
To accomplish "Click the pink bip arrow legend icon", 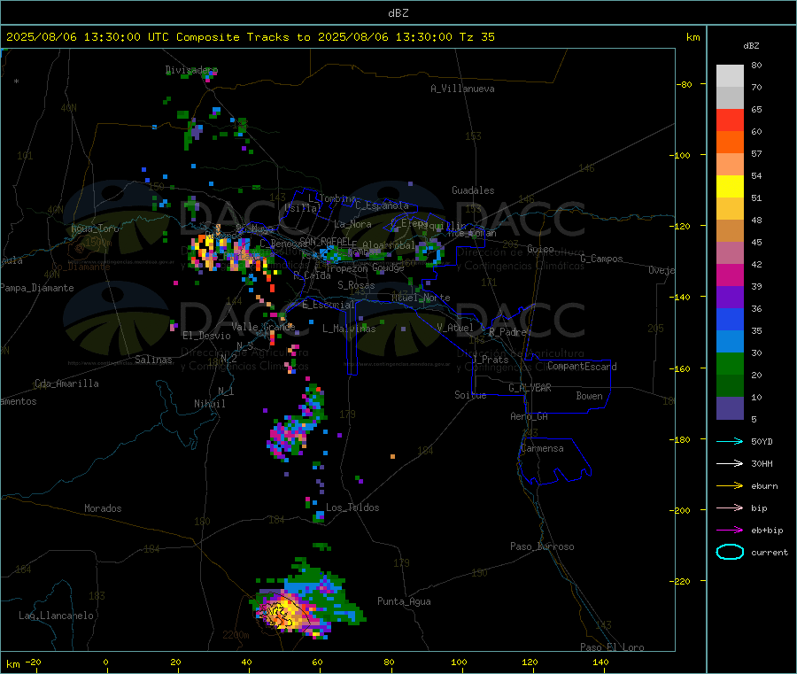I will click(x=730, y=507).
